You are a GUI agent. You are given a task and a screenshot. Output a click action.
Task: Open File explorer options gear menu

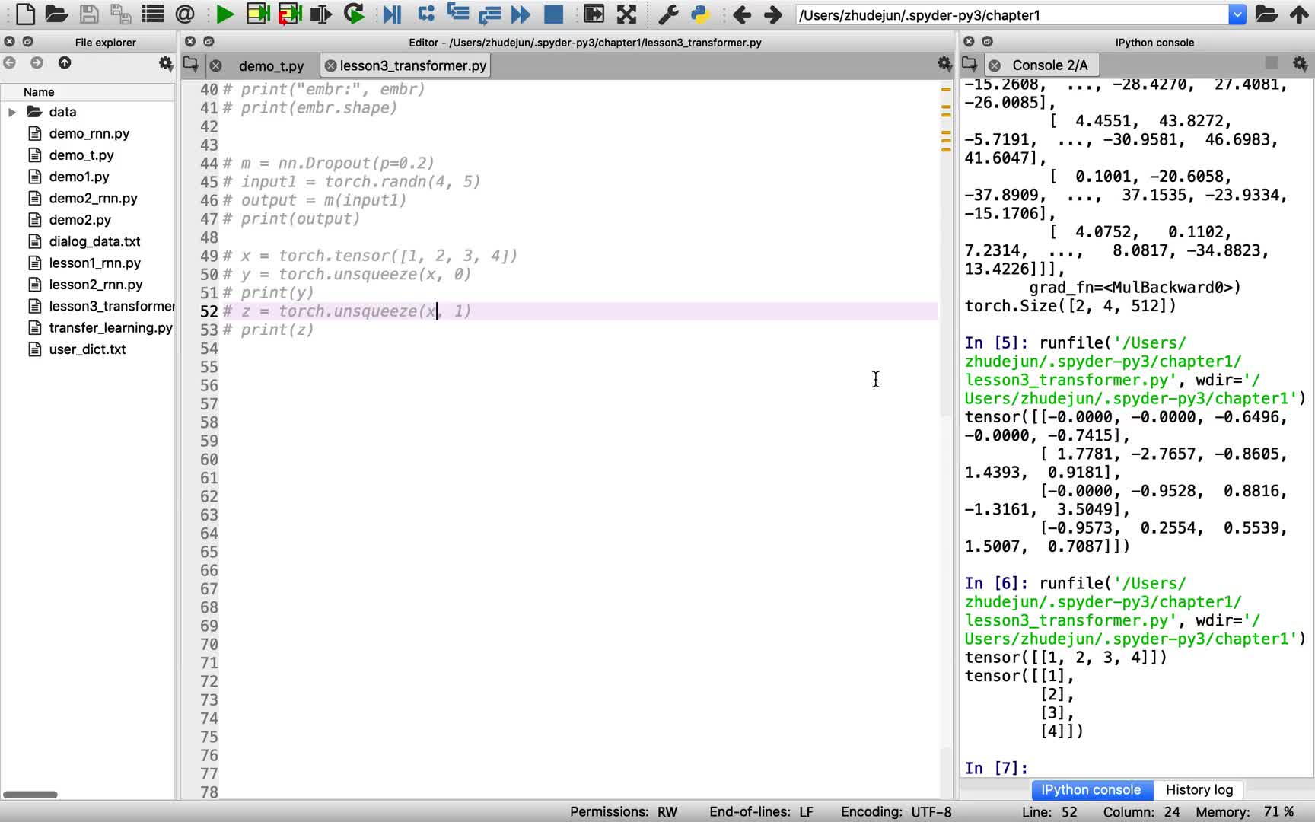pos(166,63)
